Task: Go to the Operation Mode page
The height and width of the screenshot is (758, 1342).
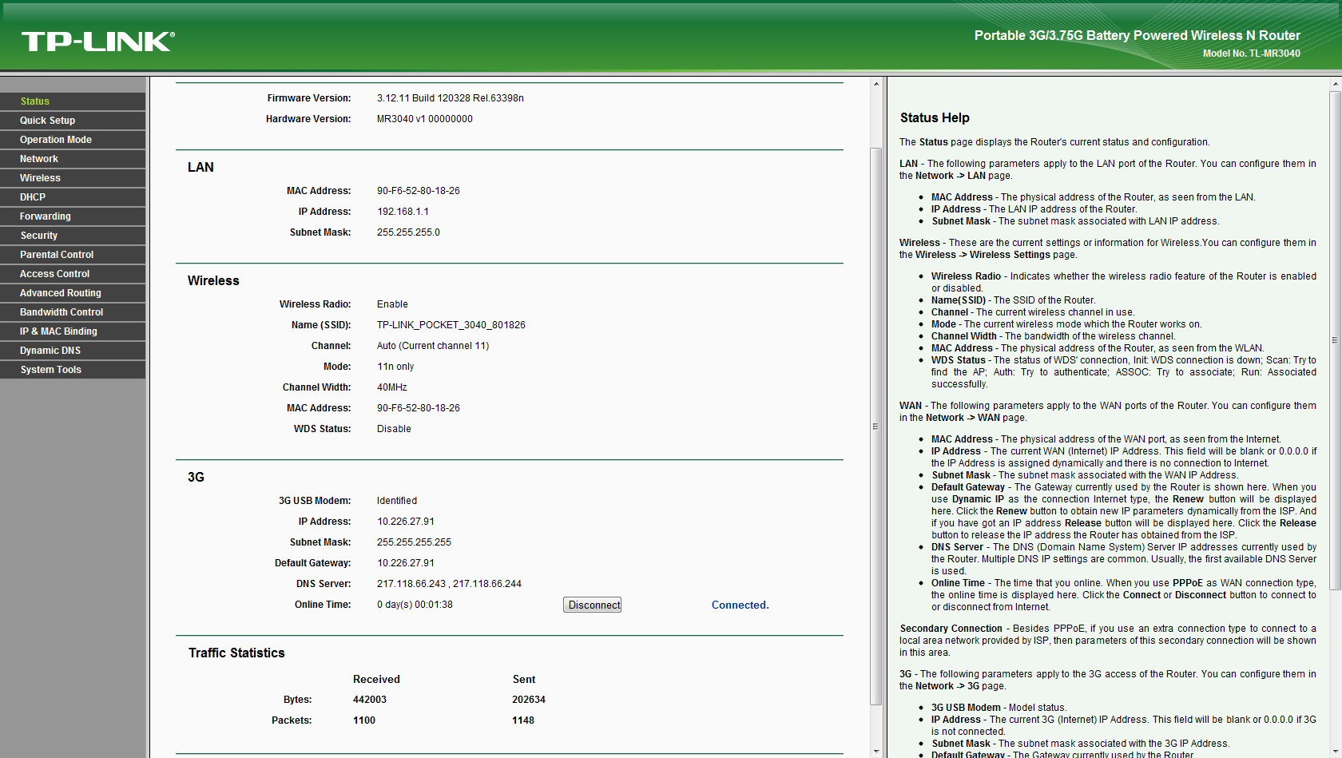Action: [73, 140]
